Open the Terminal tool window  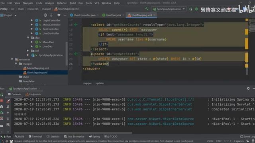click(35, 137)
